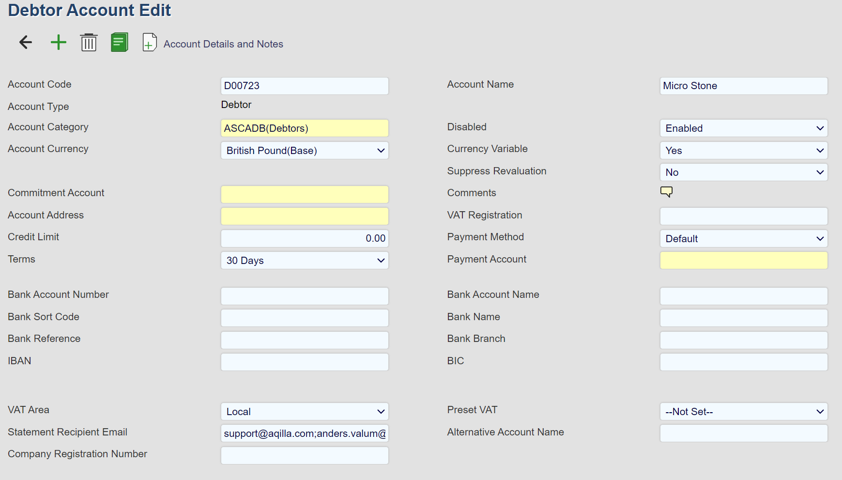Open Account Details and Notes link
The image size is (842, 480).
click(x=223, y=44)
